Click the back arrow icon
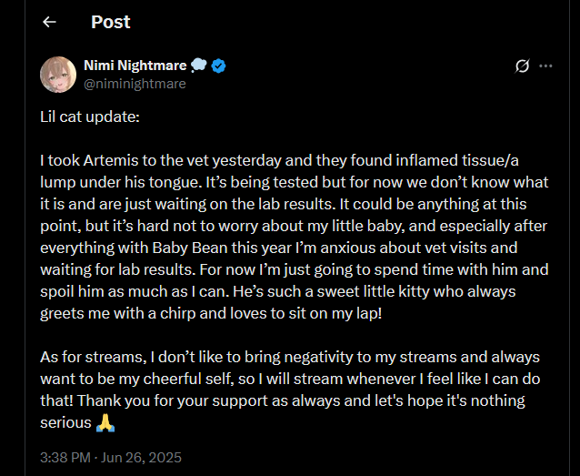The height and width of the screenshot is (476, 580). coord(49,22)
